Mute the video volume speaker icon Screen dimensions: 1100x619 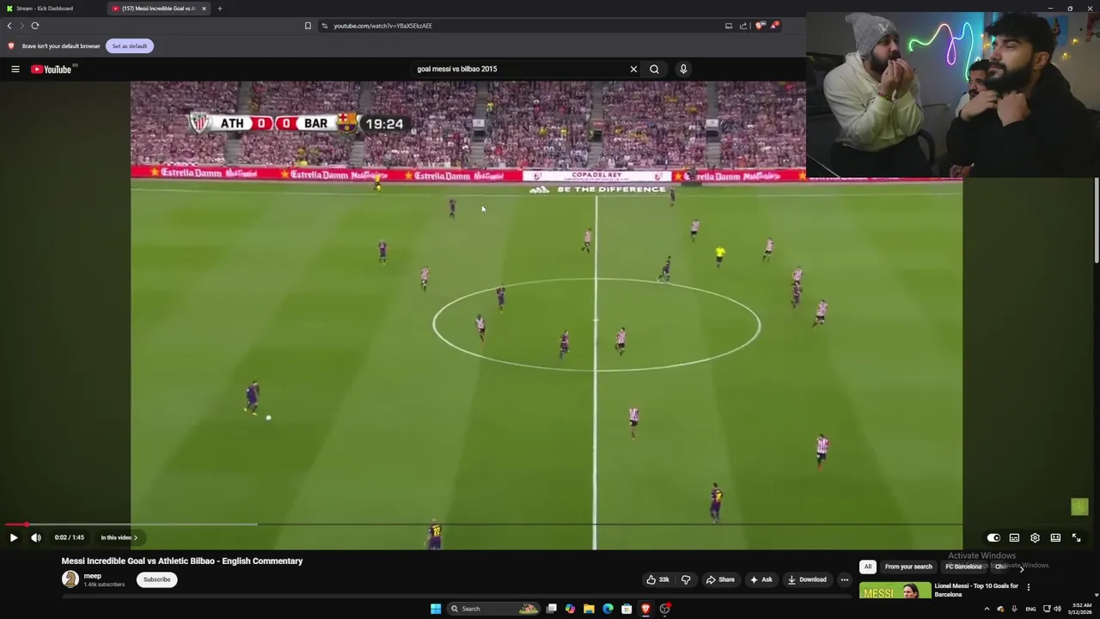pos(36,537)
